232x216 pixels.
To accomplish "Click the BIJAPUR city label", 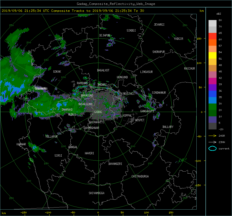I will (x=105, y=35).
